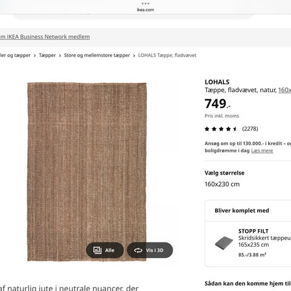The height and width of the screenshot is (291, 291).
Task: Go to Tæpper breadcrumb
Action: pos(47,55)
